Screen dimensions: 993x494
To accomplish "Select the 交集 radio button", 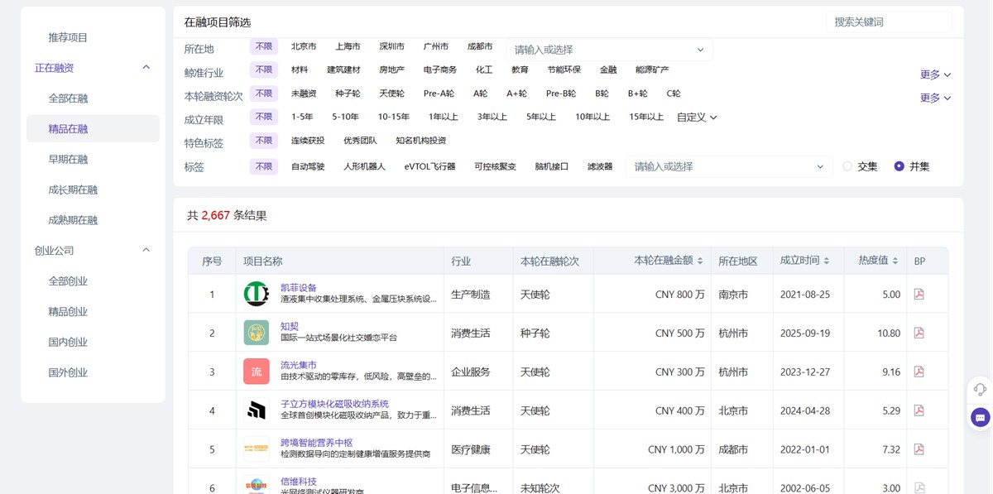I will 847,166.
